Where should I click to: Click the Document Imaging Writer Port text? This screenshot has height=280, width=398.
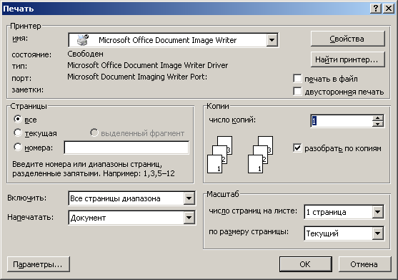(137, 77)
